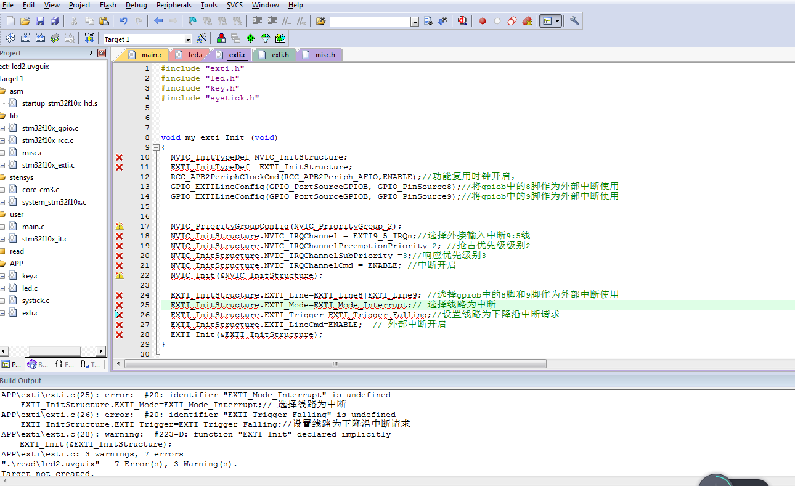
Task: Undo the last edit
Action: pyautogui.click(x=123, y=21)
